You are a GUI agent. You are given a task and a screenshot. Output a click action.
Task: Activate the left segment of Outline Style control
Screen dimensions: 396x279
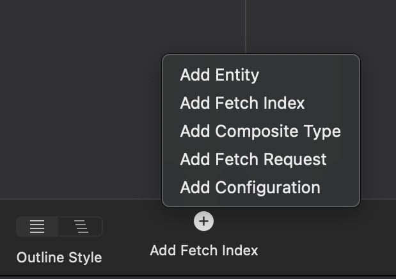coord(37,227)
